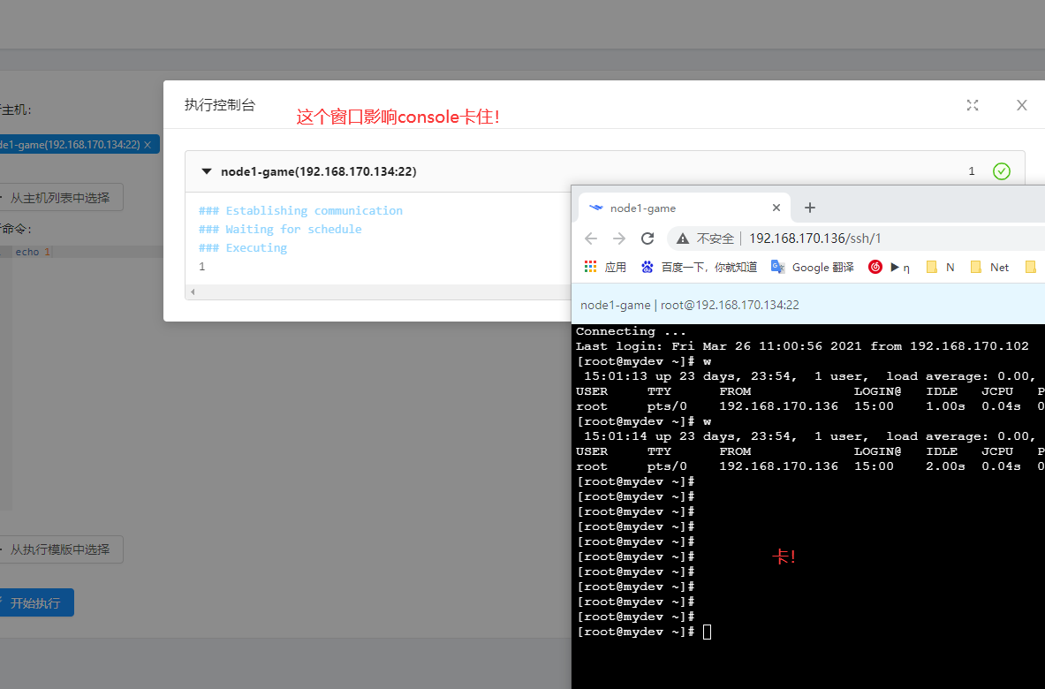Go forward in the browser

(x=619, y=238)
